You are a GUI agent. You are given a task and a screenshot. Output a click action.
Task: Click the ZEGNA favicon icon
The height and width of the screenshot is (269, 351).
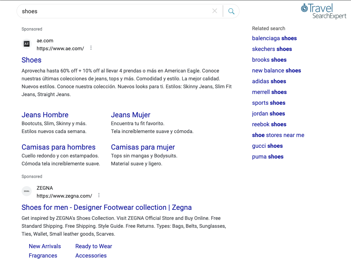click(27, 191)
